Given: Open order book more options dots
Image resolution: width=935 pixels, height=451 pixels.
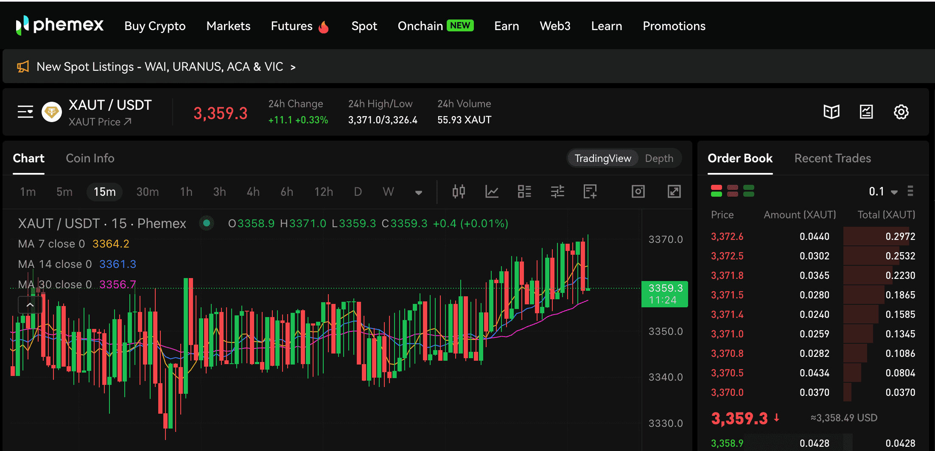Looking at the screenshot, I should 910,191.
